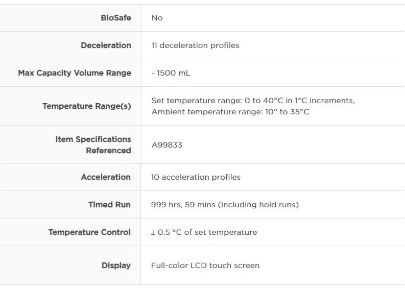The width and height of the screenshot is (405, 291).
Task: Click the Acceleration label
Action: (106, 177)
